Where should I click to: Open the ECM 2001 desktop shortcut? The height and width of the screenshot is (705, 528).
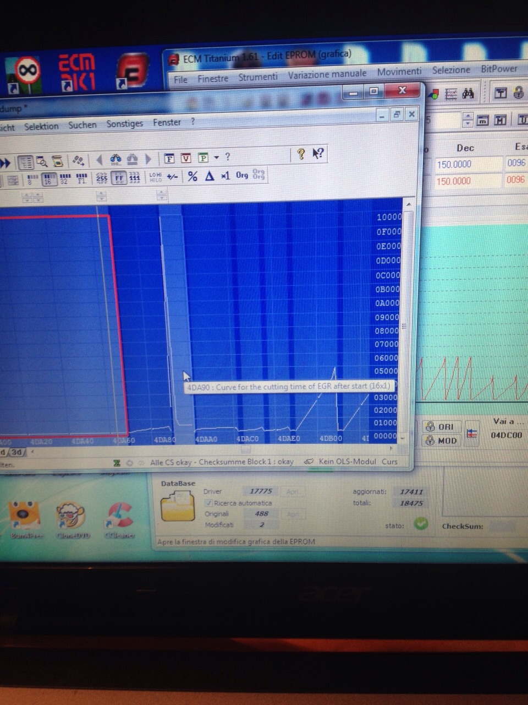pos(76,73)
